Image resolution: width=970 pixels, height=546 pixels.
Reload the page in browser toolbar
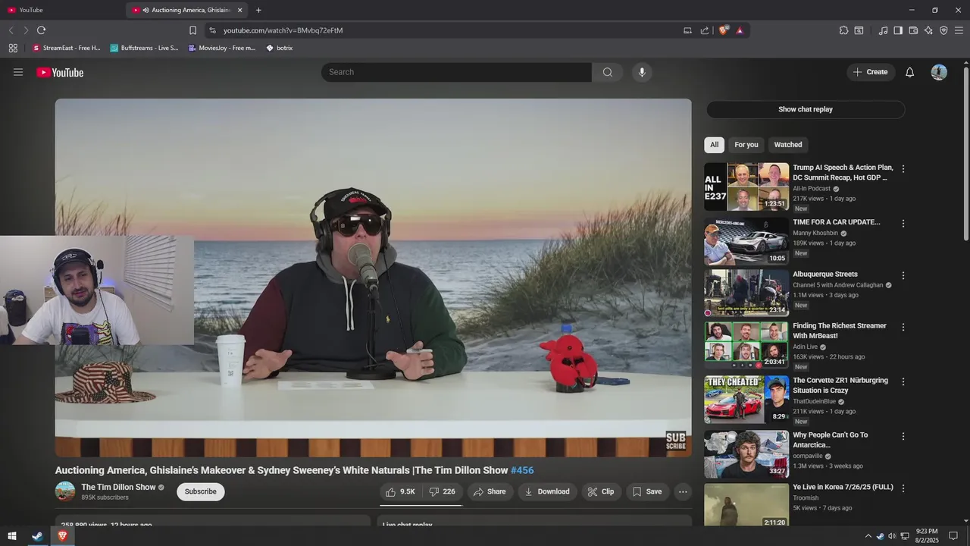(41, 30)
